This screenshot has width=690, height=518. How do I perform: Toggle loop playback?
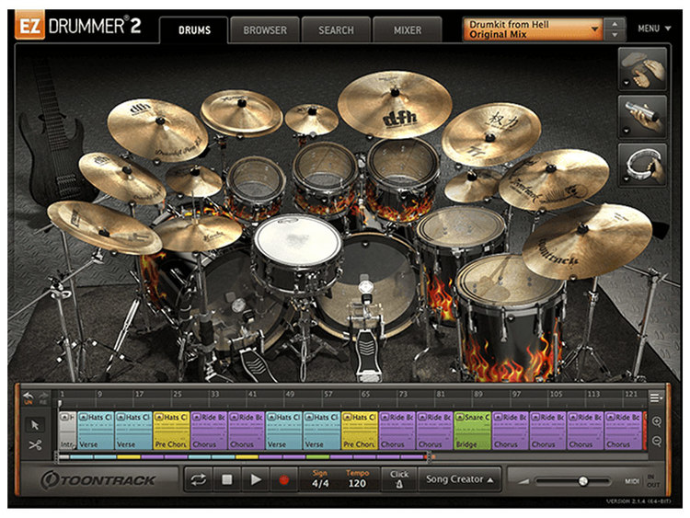coord(199,479)
